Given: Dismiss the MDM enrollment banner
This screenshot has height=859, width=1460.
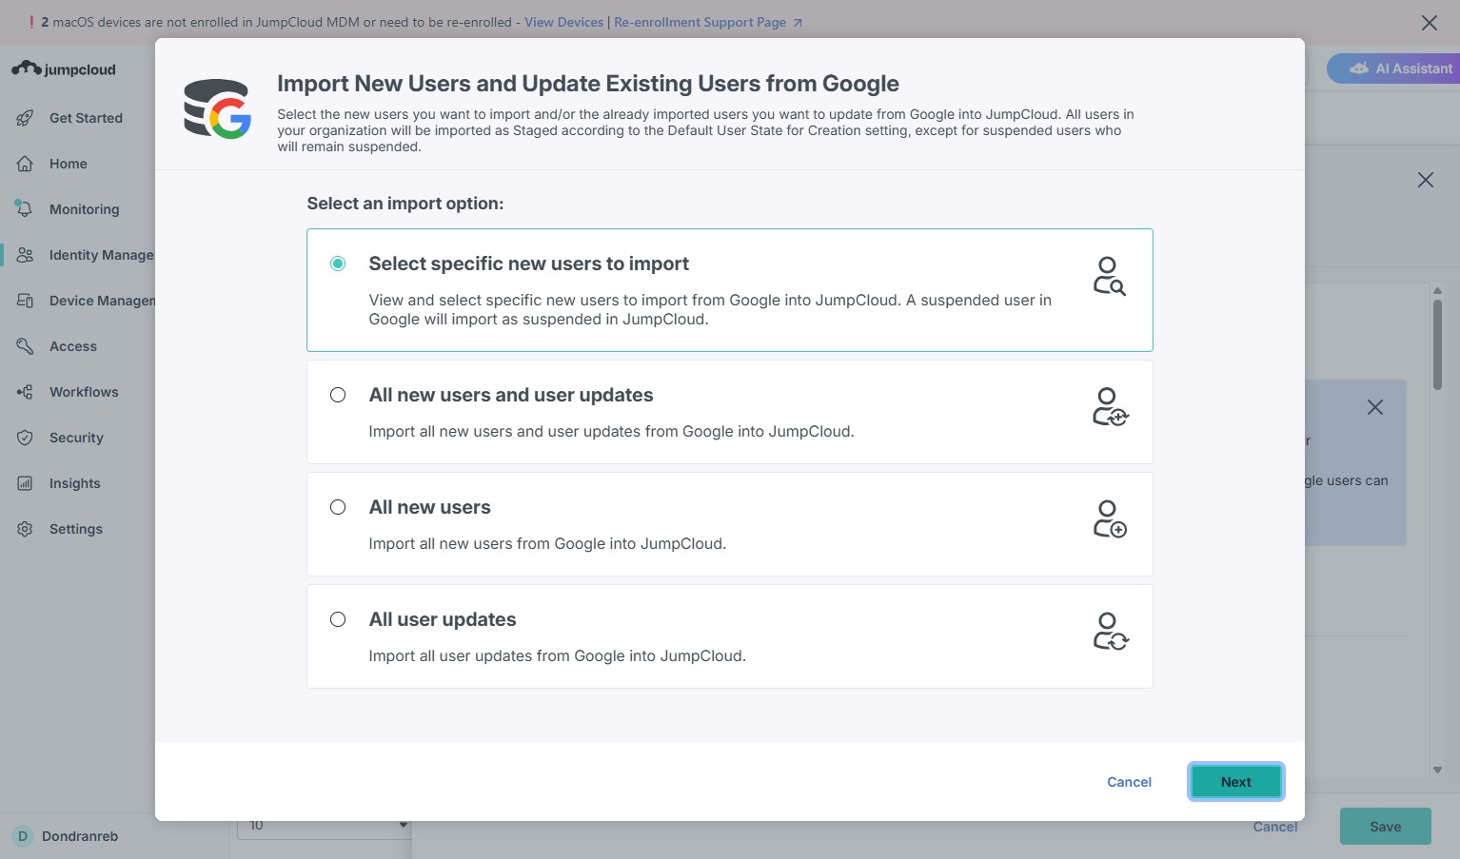Looking at the screenshot, I should pos(1430,23).
